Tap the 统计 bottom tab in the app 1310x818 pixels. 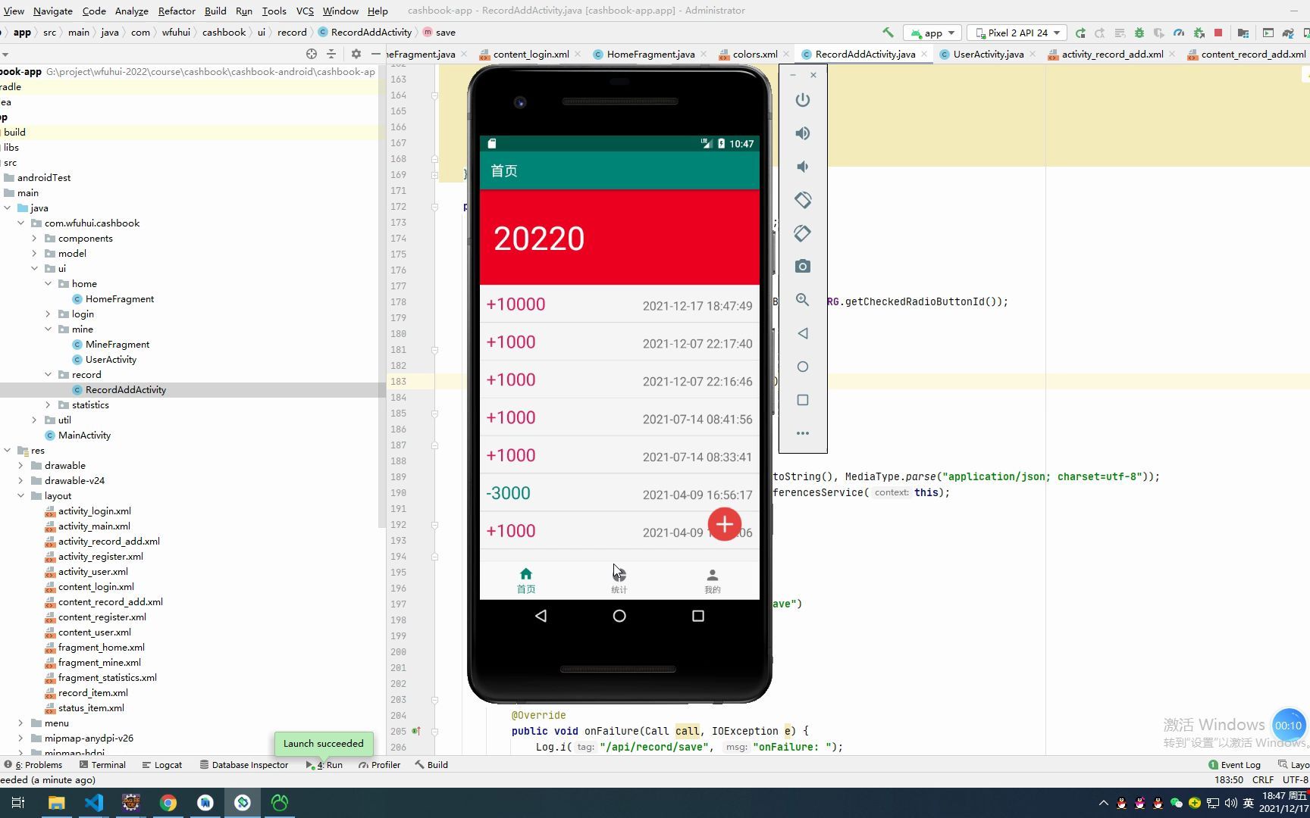[619, 580]
